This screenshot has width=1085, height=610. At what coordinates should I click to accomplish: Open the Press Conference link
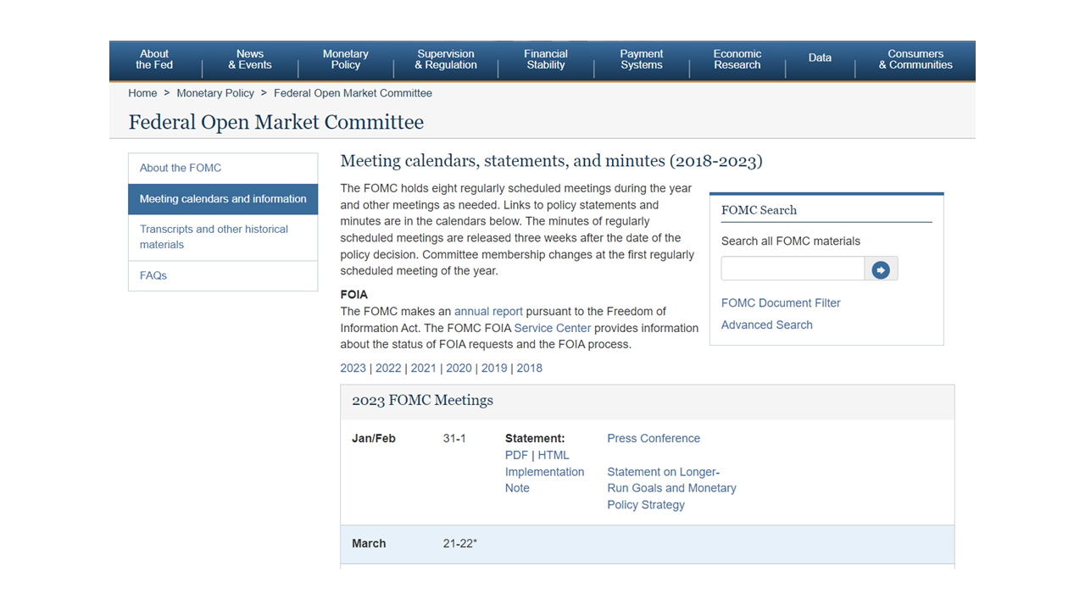[x=654, y=439]
